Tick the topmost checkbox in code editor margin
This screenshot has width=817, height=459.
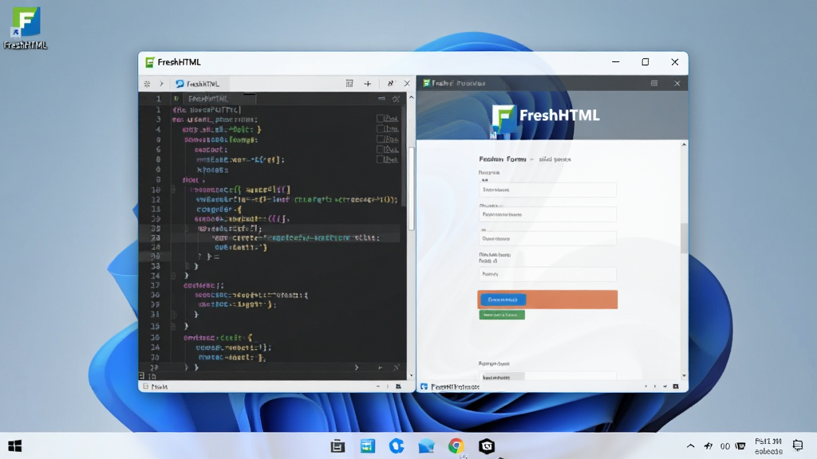(380, 119)
